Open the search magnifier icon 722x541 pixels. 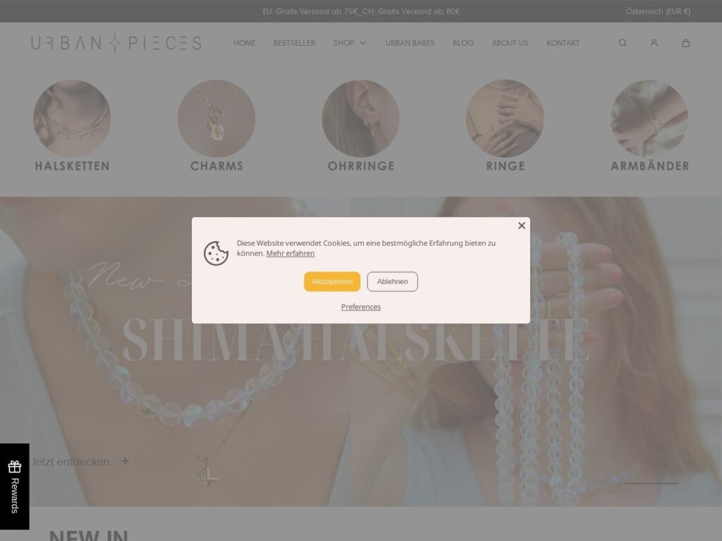coord(622,43)
